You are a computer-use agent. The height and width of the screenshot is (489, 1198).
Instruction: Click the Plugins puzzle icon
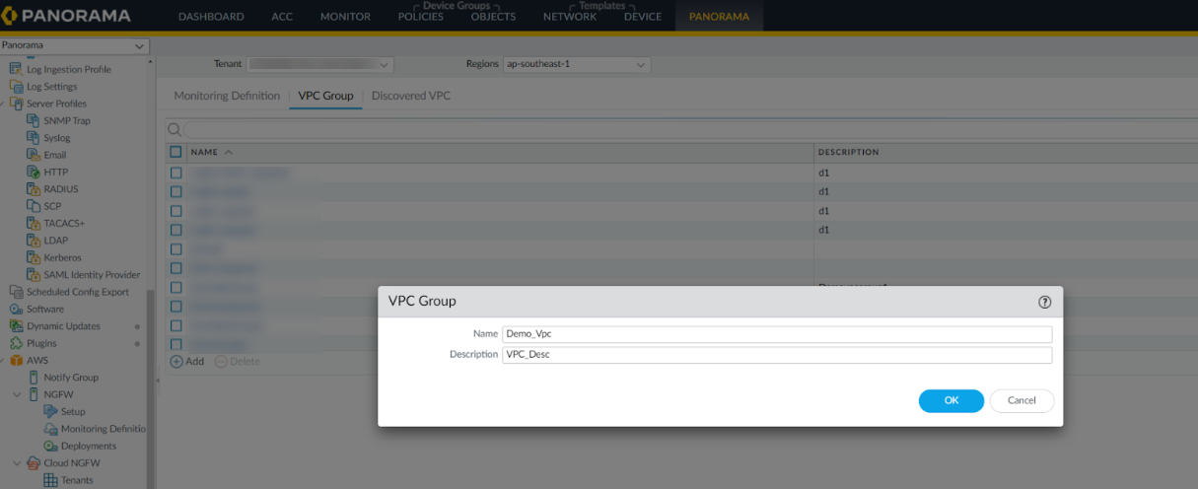(16, 343)
